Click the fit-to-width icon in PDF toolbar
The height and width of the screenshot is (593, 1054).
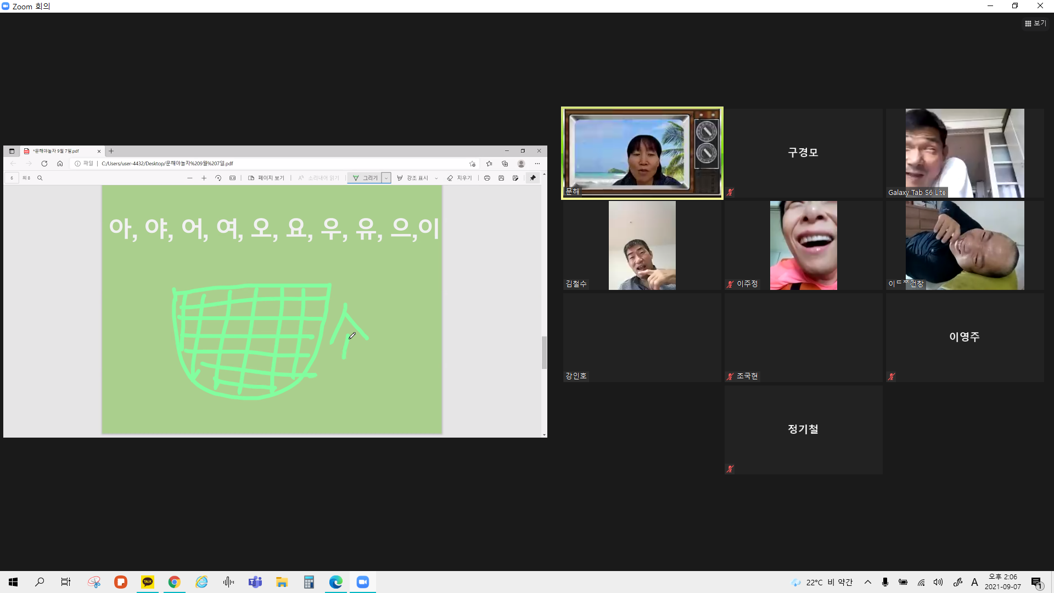pyautogui.click(x=232, y=178)
